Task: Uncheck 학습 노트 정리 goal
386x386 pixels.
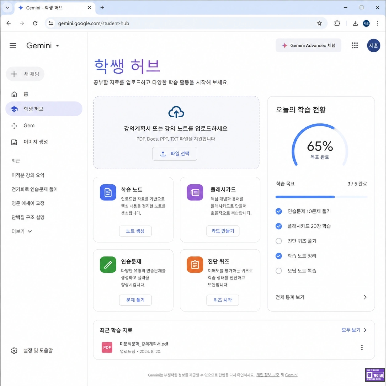Action: click(279, 256)
